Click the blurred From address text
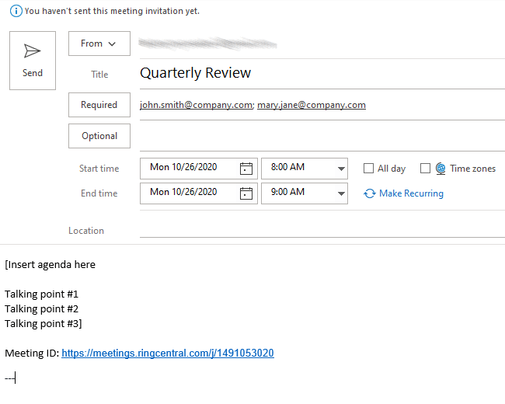505x404 pixels. (x=207, y=44)
